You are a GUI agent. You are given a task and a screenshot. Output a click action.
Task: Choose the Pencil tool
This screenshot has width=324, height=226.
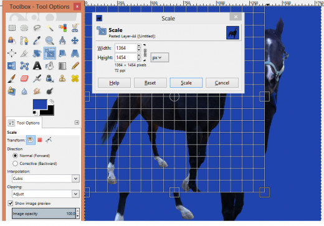(75, 66)
